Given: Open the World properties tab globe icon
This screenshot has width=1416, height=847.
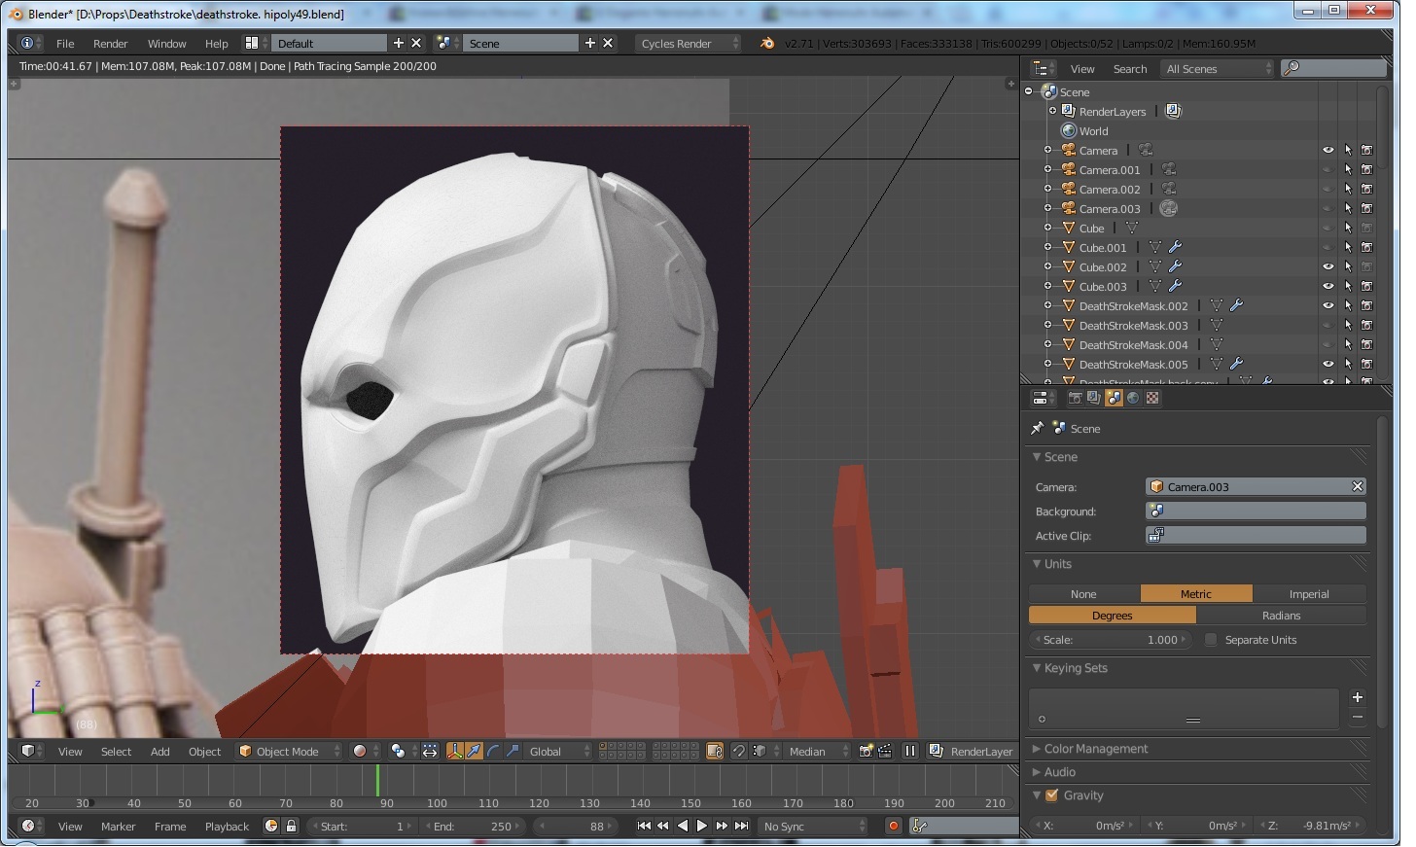Looking at the screenshot, I should (1133, 398).
